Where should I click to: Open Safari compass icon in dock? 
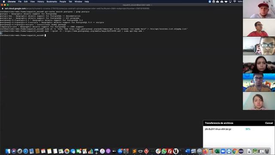[26, 151]
